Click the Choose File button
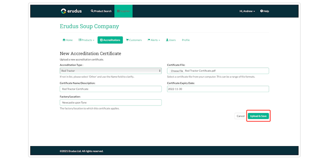This screenshot has width=330, height=158. click(x=177, y=71)
